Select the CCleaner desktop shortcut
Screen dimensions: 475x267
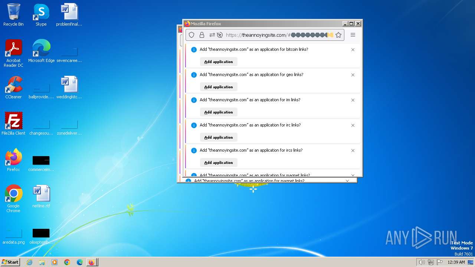(13, 88)
